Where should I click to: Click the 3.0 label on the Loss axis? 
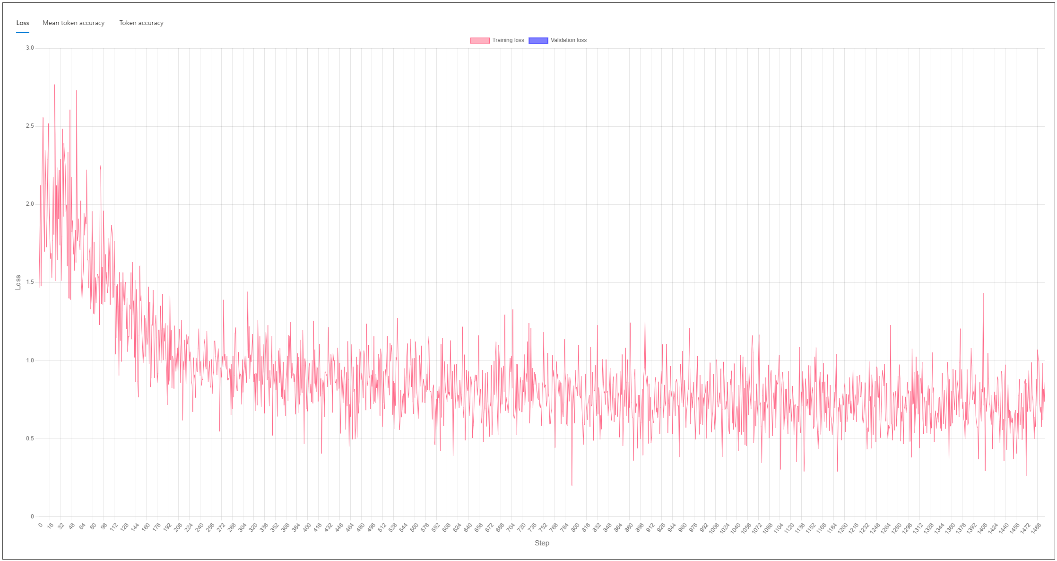click(x=30, y=48)
